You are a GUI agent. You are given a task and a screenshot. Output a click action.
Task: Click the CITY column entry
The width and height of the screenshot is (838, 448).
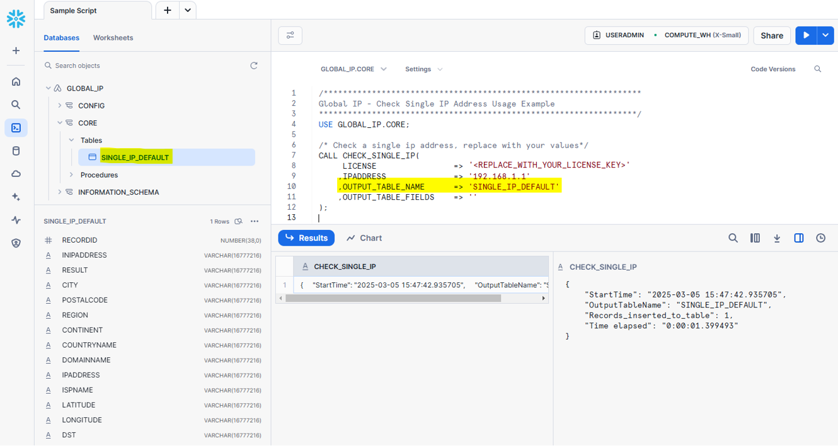coord(152,285)
